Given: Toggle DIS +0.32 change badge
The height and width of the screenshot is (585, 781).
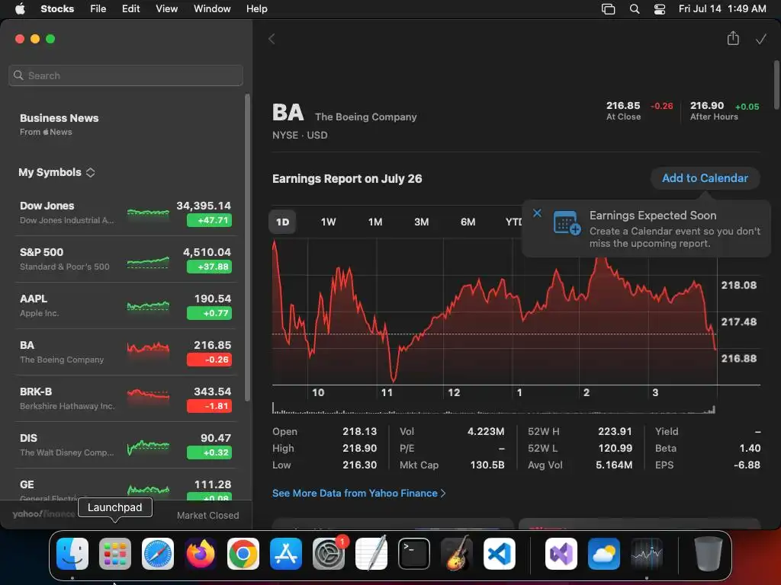Looking at the screenshot, I should [209, 452].
